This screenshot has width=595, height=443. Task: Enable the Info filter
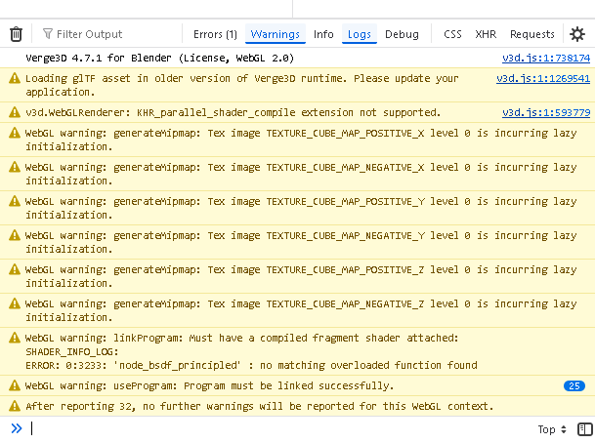pos(323,34)
